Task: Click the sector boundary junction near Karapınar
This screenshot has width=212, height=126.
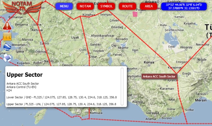Action: 177,74
